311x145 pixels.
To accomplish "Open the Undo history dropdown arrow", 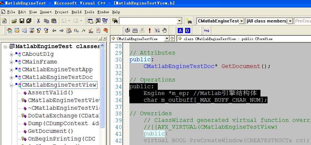I will pos(69,21).
